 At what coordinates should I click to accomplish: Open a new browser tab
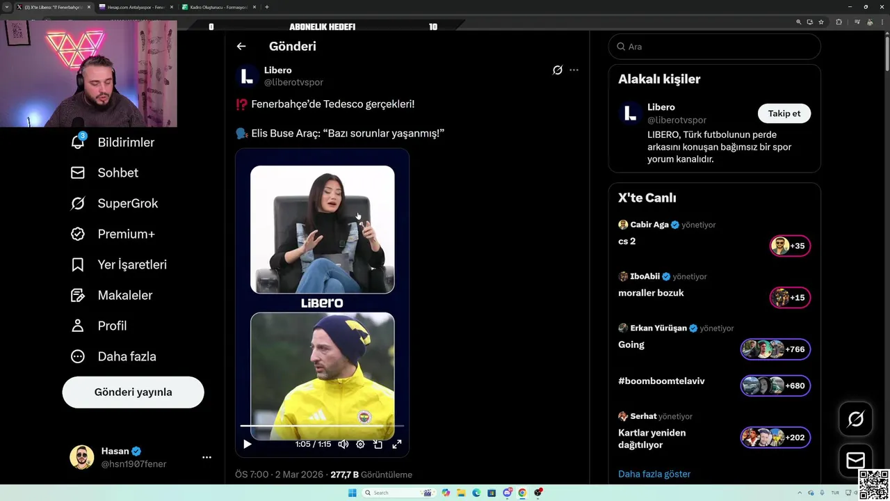pos(267,7)
